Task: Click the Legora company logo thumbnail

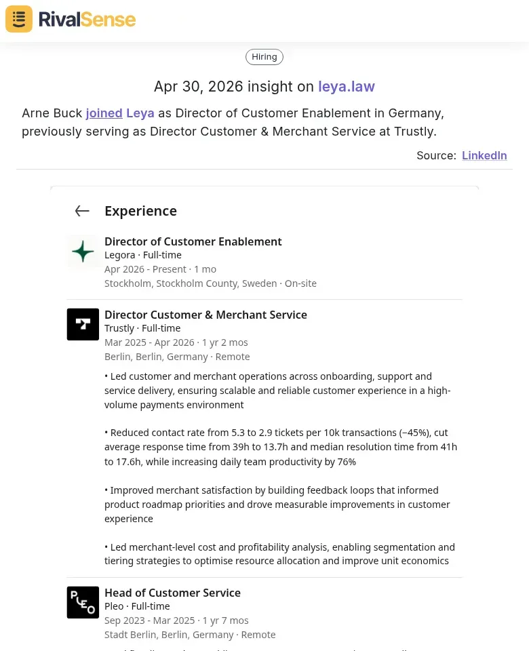Action: [x=83, y=251]
